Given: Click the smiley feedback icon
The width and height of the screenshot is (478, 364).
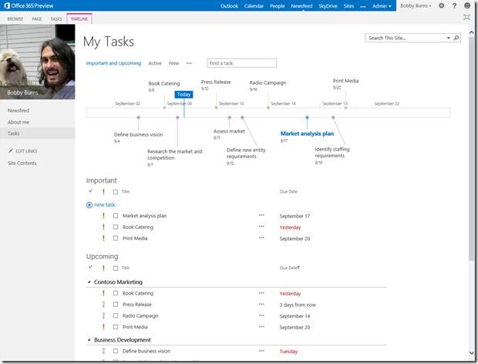Looking at the screenshot, I should 466,5.
